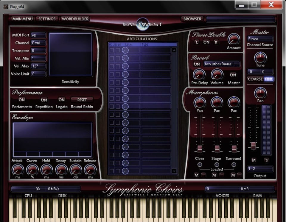Click the Surround microphone Loaded indicator

[234, 165]
